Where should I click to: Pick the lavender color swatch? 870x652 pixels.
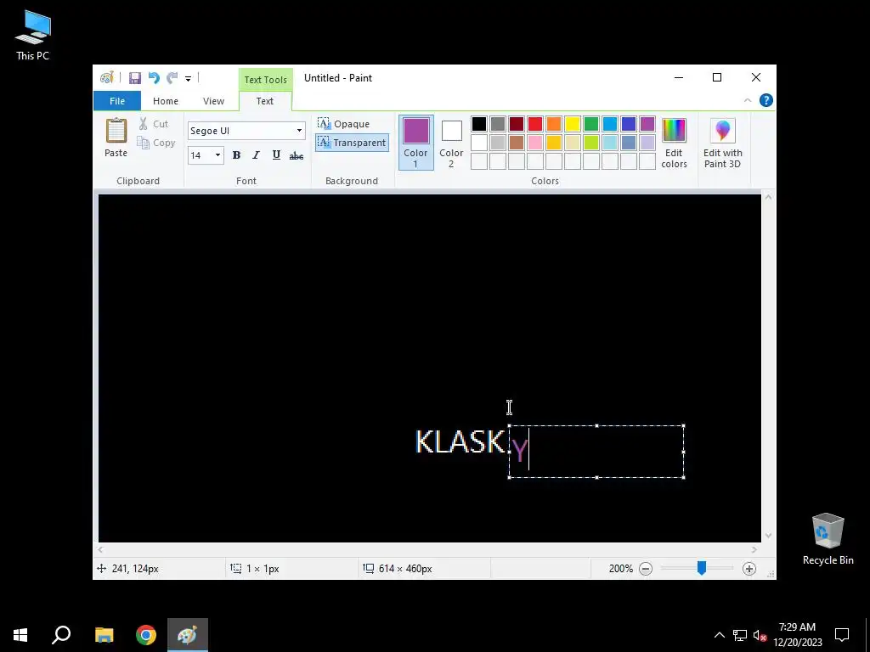647,143
